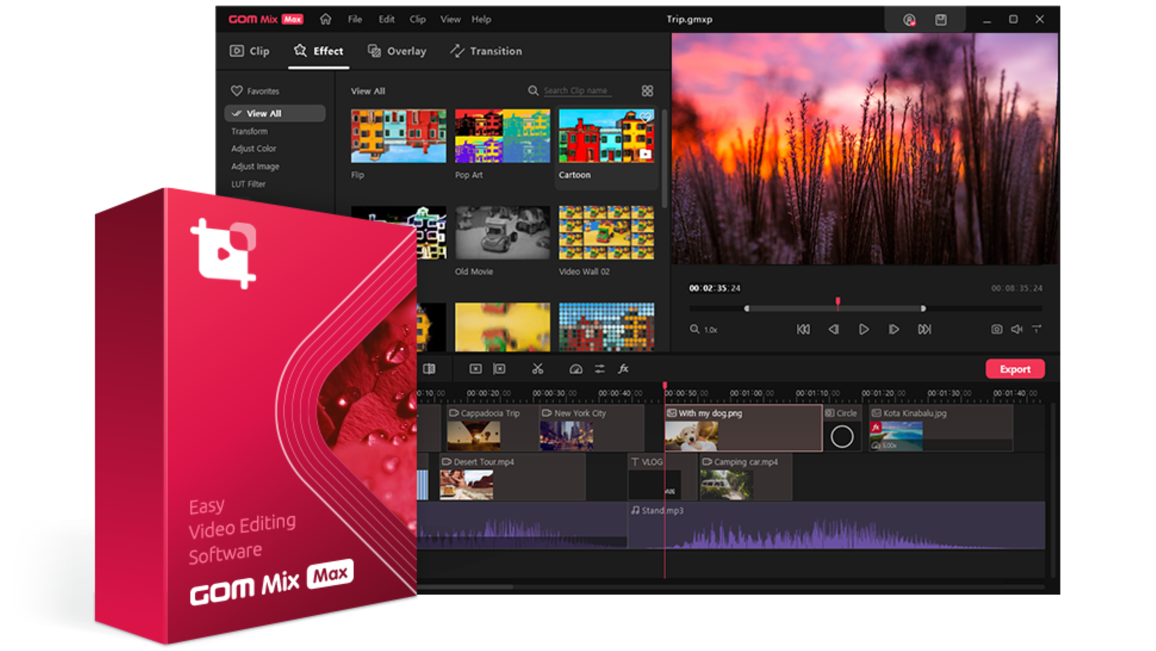Mute the preview volume
The height and width of the screenshot is (651, 1156).
[x=1017, y=329]
